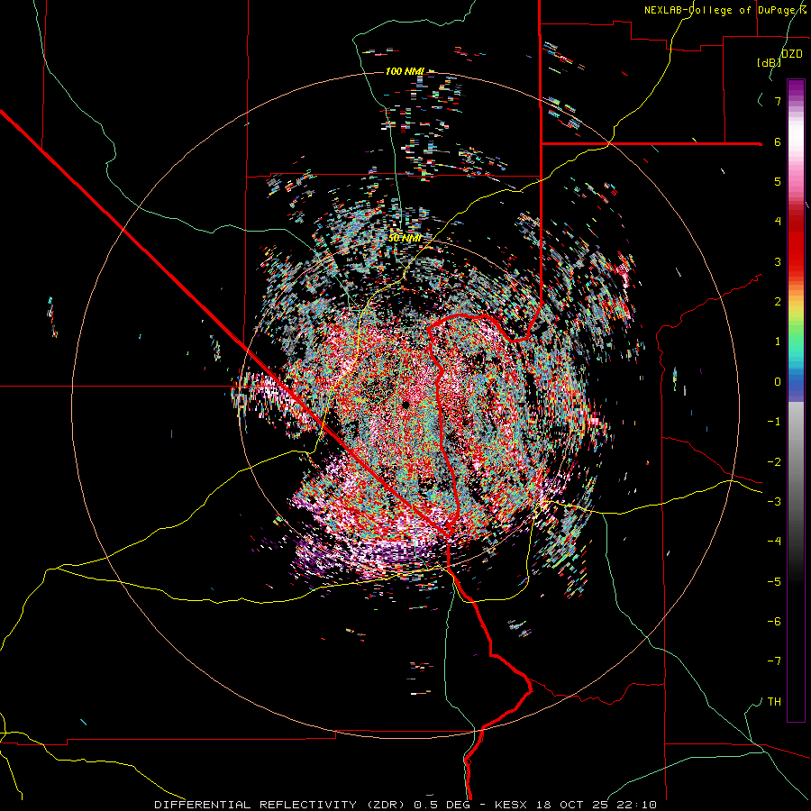Click the 3 value on the color scale
This screenshot has width=811, height=811.
click(778, 261)
